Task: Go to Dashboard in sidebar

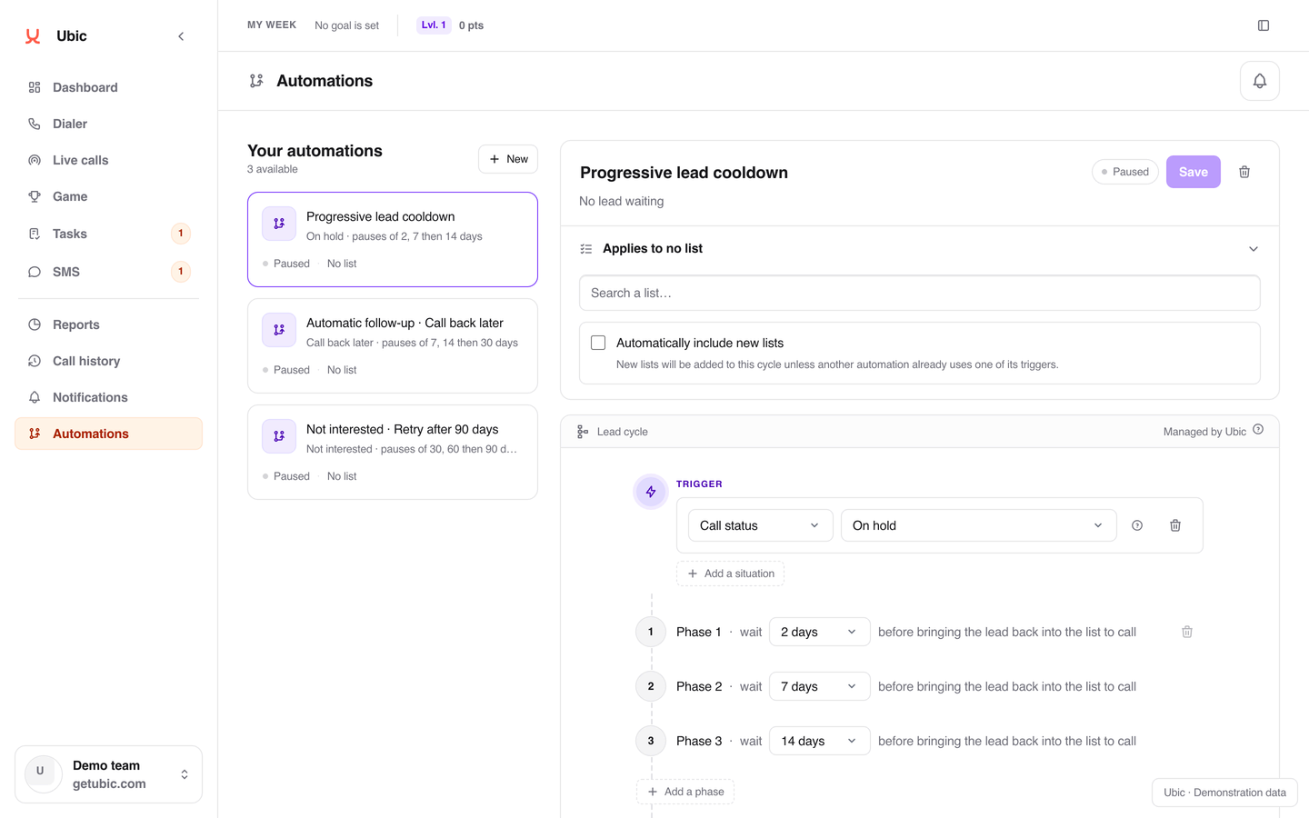Action: pos(108,87)
